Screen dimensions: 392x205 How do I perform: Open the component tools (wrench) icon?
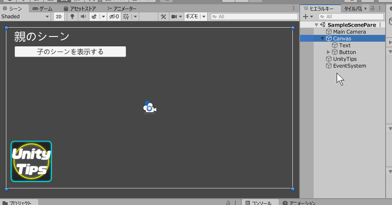163,17
